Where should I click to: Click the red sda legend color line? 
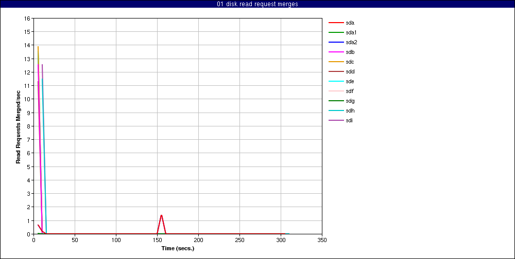(336, 23)
